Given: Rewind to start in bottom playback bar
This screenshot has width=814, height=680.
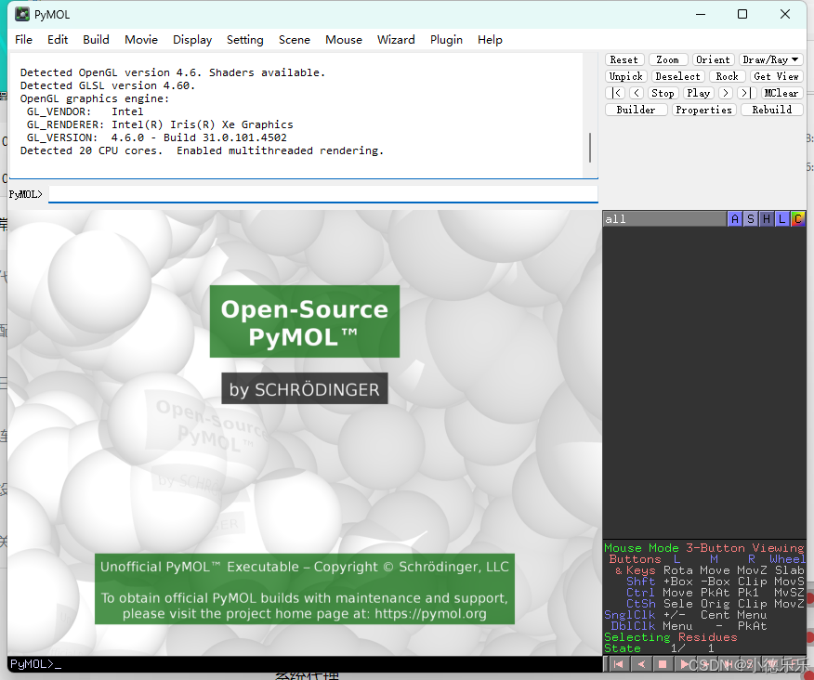Looking at the screenshot, I should [x=618, y=664].
